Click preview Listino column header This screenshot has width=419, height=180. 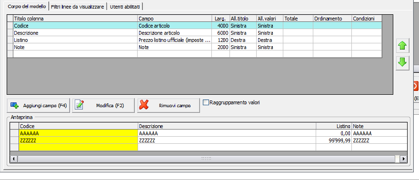point(334,126)
